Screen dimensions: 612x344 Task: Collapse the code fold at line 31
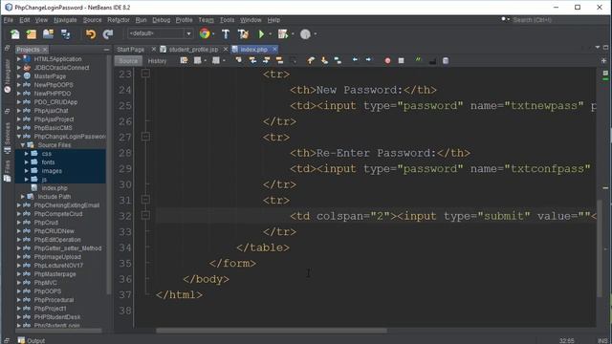click(x=145, y=200)
